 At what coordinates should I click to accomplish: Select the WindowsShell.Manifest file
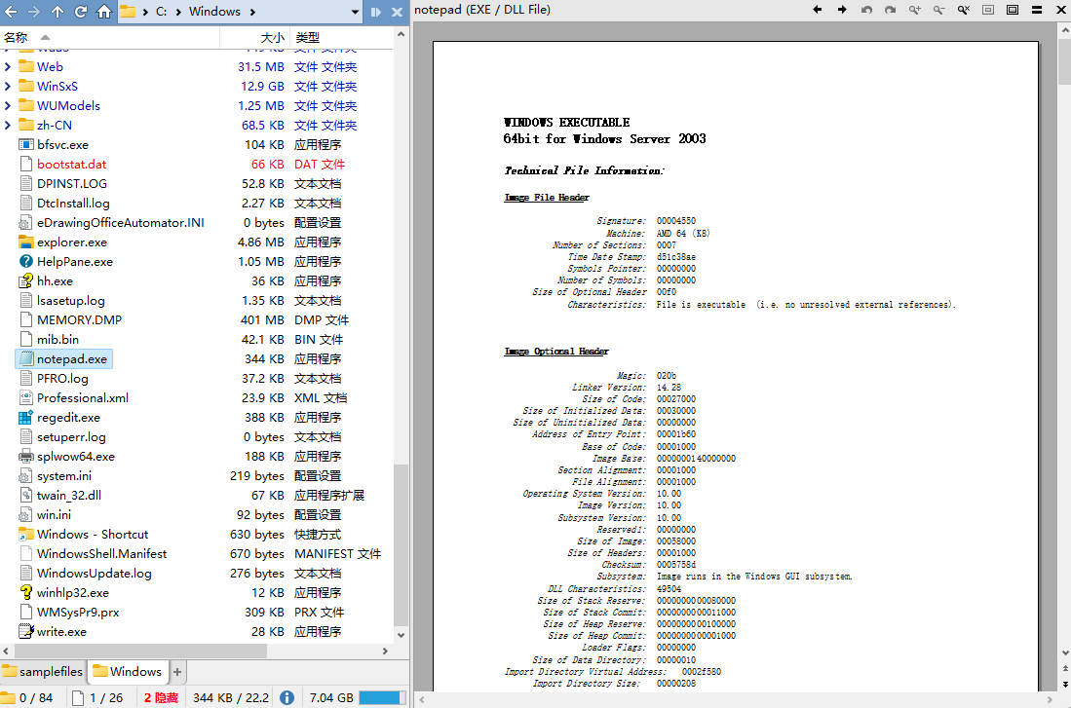click(101, 554)
